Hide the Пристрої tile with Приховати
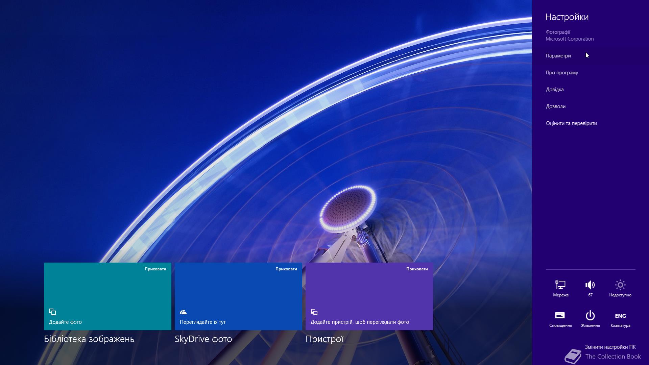 [x=417, y=269]
